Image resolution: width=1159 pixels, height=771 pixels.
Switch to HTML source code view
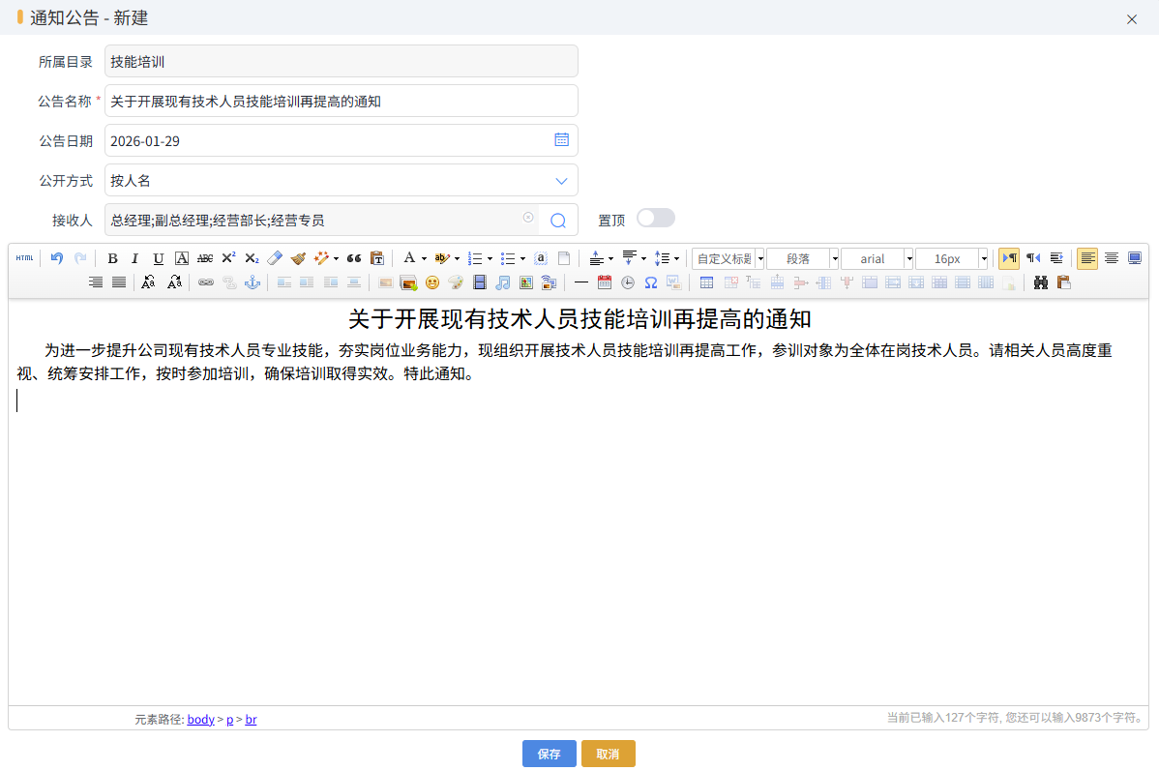[24, 258]
